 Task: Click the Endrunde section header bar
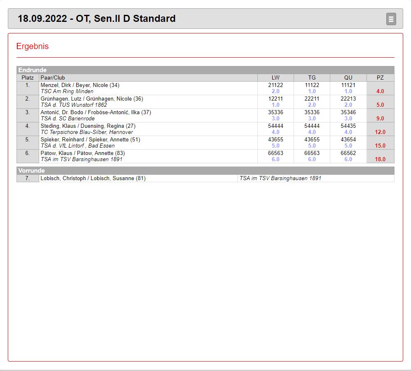point(205,70)
